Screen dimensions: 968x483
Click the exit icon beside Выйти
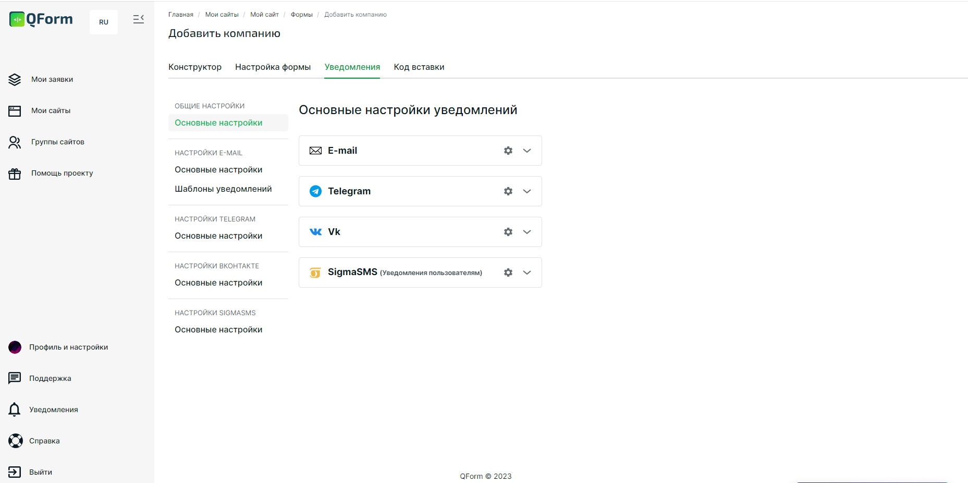pyautogui.click(x=15, y=472)
